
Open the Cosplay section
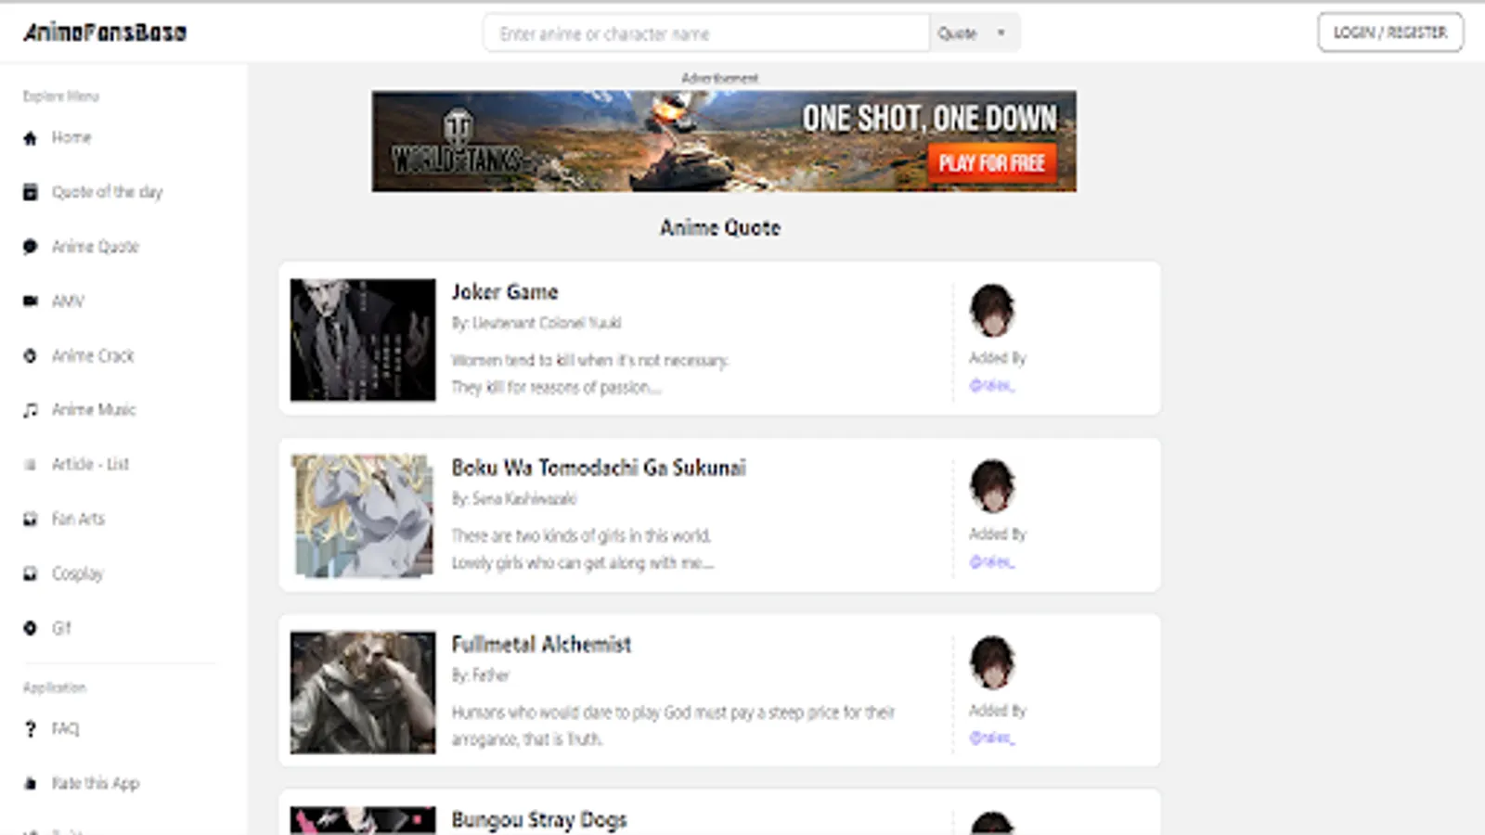pyautogui.click(x=78, y=573)
